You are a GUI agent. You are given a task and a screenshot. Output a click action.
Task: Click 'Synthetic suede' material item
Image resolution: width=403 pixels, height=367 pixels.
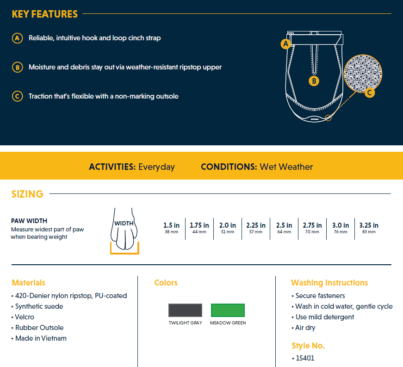pos(39,306)
